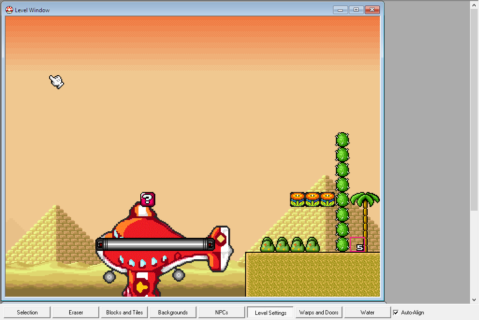Viewport: 479px width, 320px height.
Task: Maximize the Level Window
Action: (x=356, y=10)
